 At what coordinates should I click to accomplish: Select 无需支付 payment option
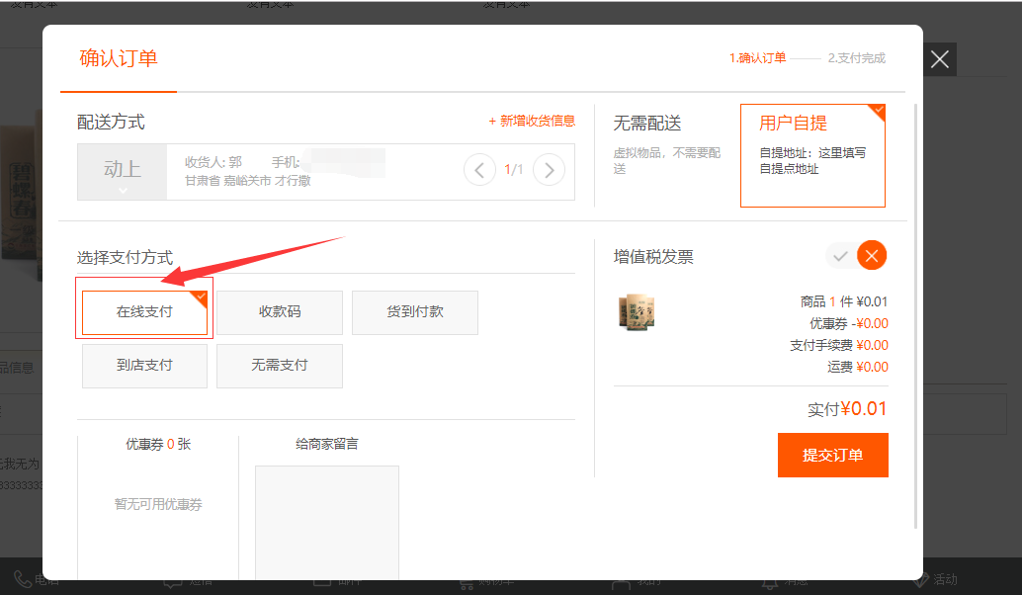280,366
